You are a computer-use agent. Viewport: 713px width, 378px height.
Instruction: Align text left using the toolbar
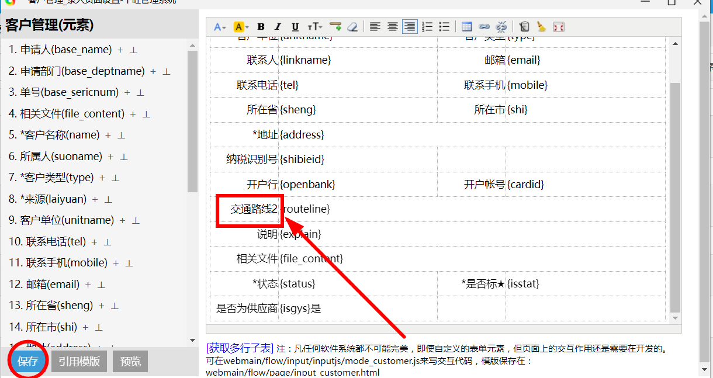pos(375,27)
